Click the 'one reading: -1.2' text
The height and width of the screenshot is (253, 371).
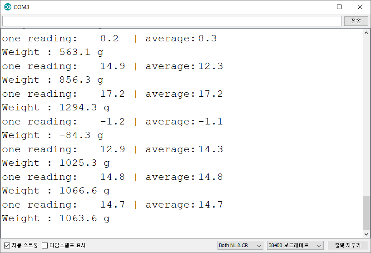pyautogui.click(x=64, y=122)
